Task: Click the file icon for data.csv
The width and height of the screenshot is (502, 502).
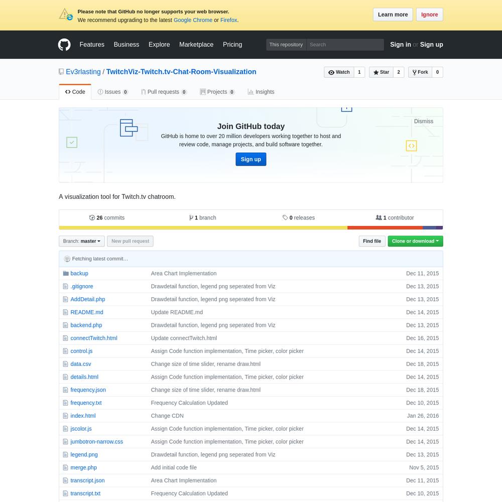Action: [65, 364]
